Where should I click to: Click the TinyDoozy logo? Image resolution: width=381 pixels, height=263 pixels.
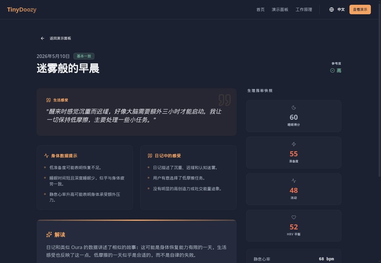coord(22,10)
